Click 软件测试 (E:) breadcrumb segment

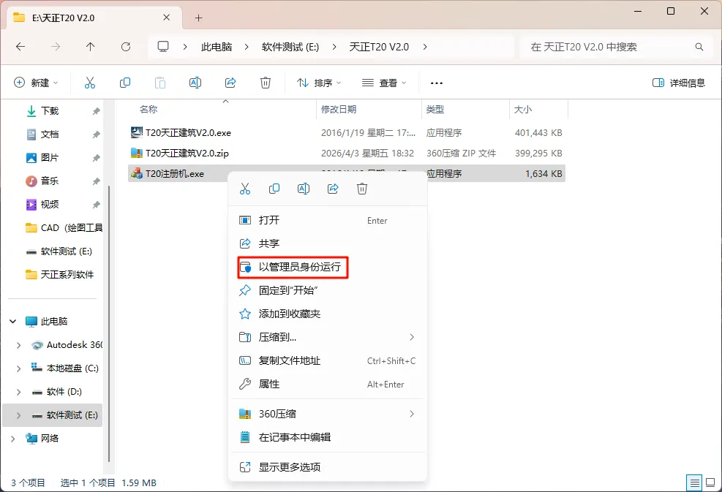pos(290,47)
